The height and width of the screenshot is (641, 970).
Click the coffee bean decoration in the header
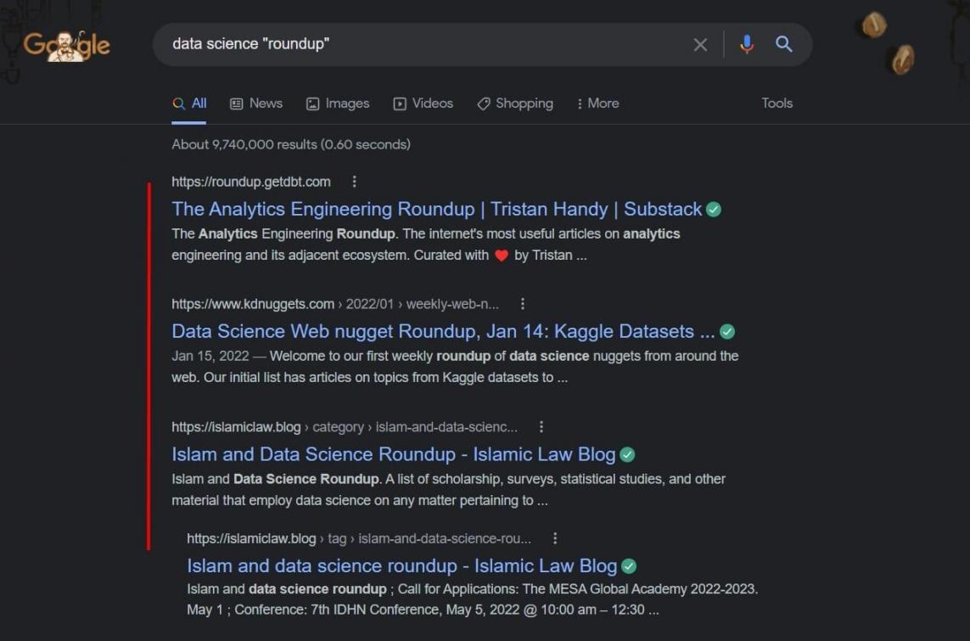[874, 25]
